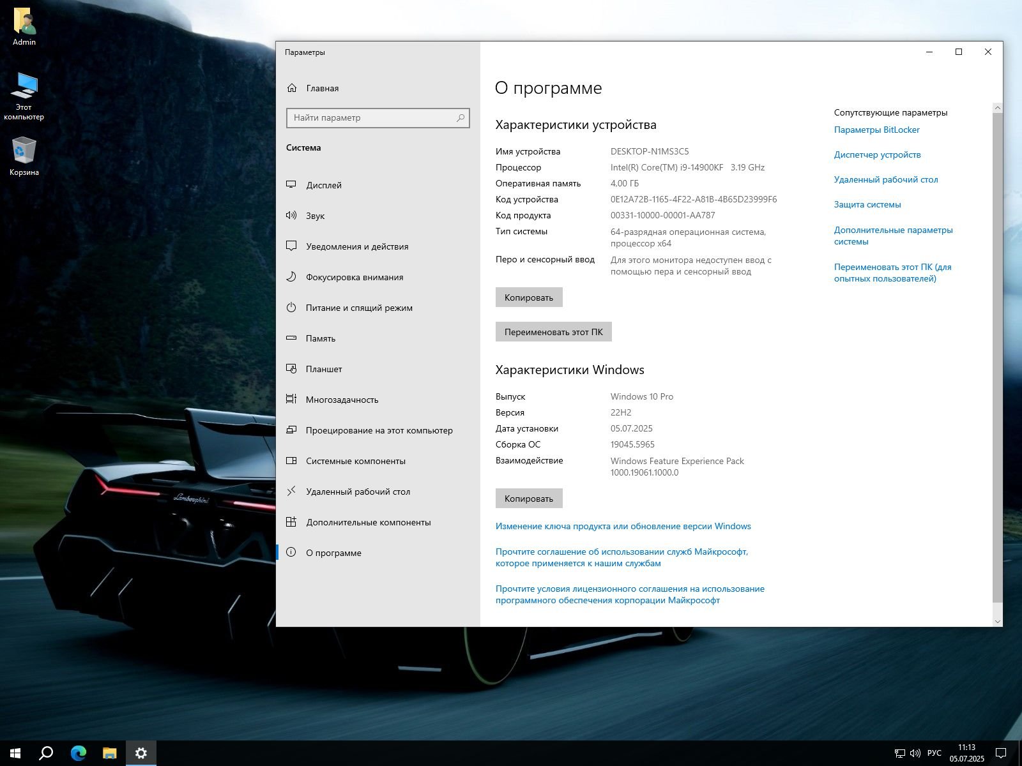
Task: Click the Удаленный рабочий стол sidebar icon
Action: coord(291,492)
